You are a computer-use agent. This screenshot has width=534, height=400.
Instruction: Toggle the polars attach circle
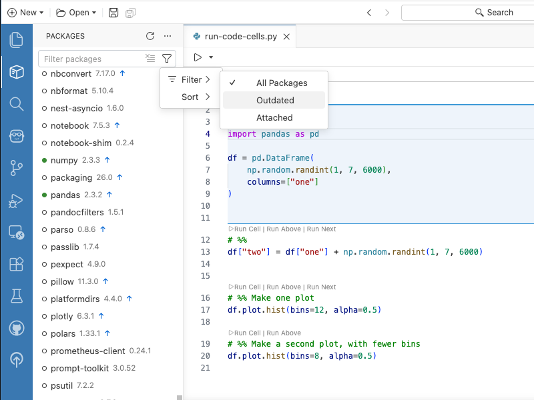point(44,334)
